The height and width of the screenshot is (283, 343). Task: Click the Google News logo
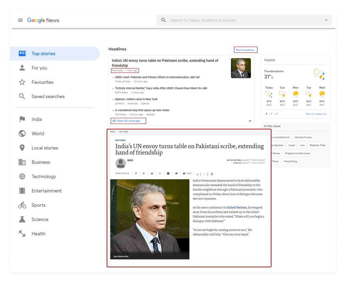click(43, 20)
